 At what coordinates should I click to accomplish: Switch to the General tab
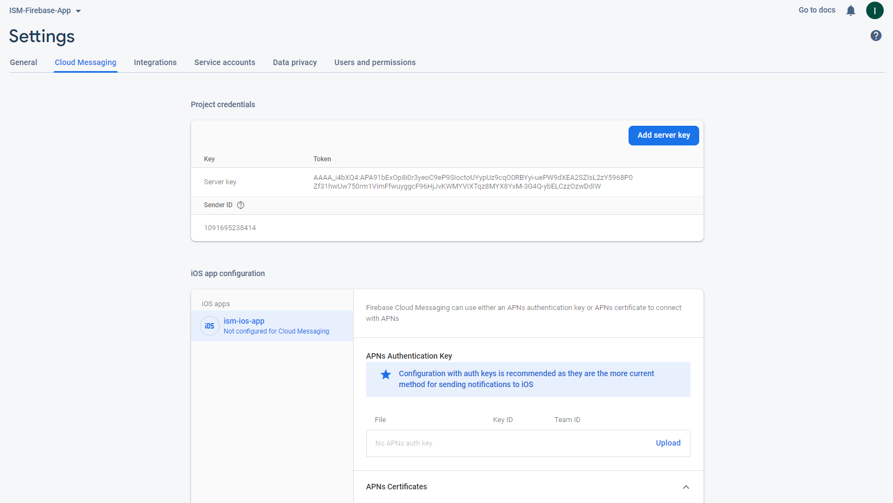(x=24, y=62)
